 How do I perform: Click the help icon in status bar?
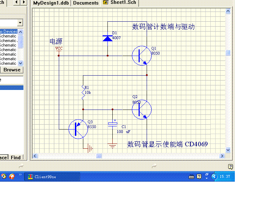230,167
